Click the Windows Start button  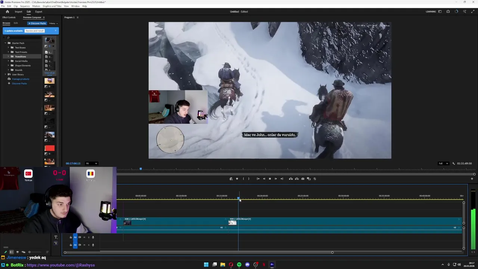pyautogui.click(x=206, y=265)
